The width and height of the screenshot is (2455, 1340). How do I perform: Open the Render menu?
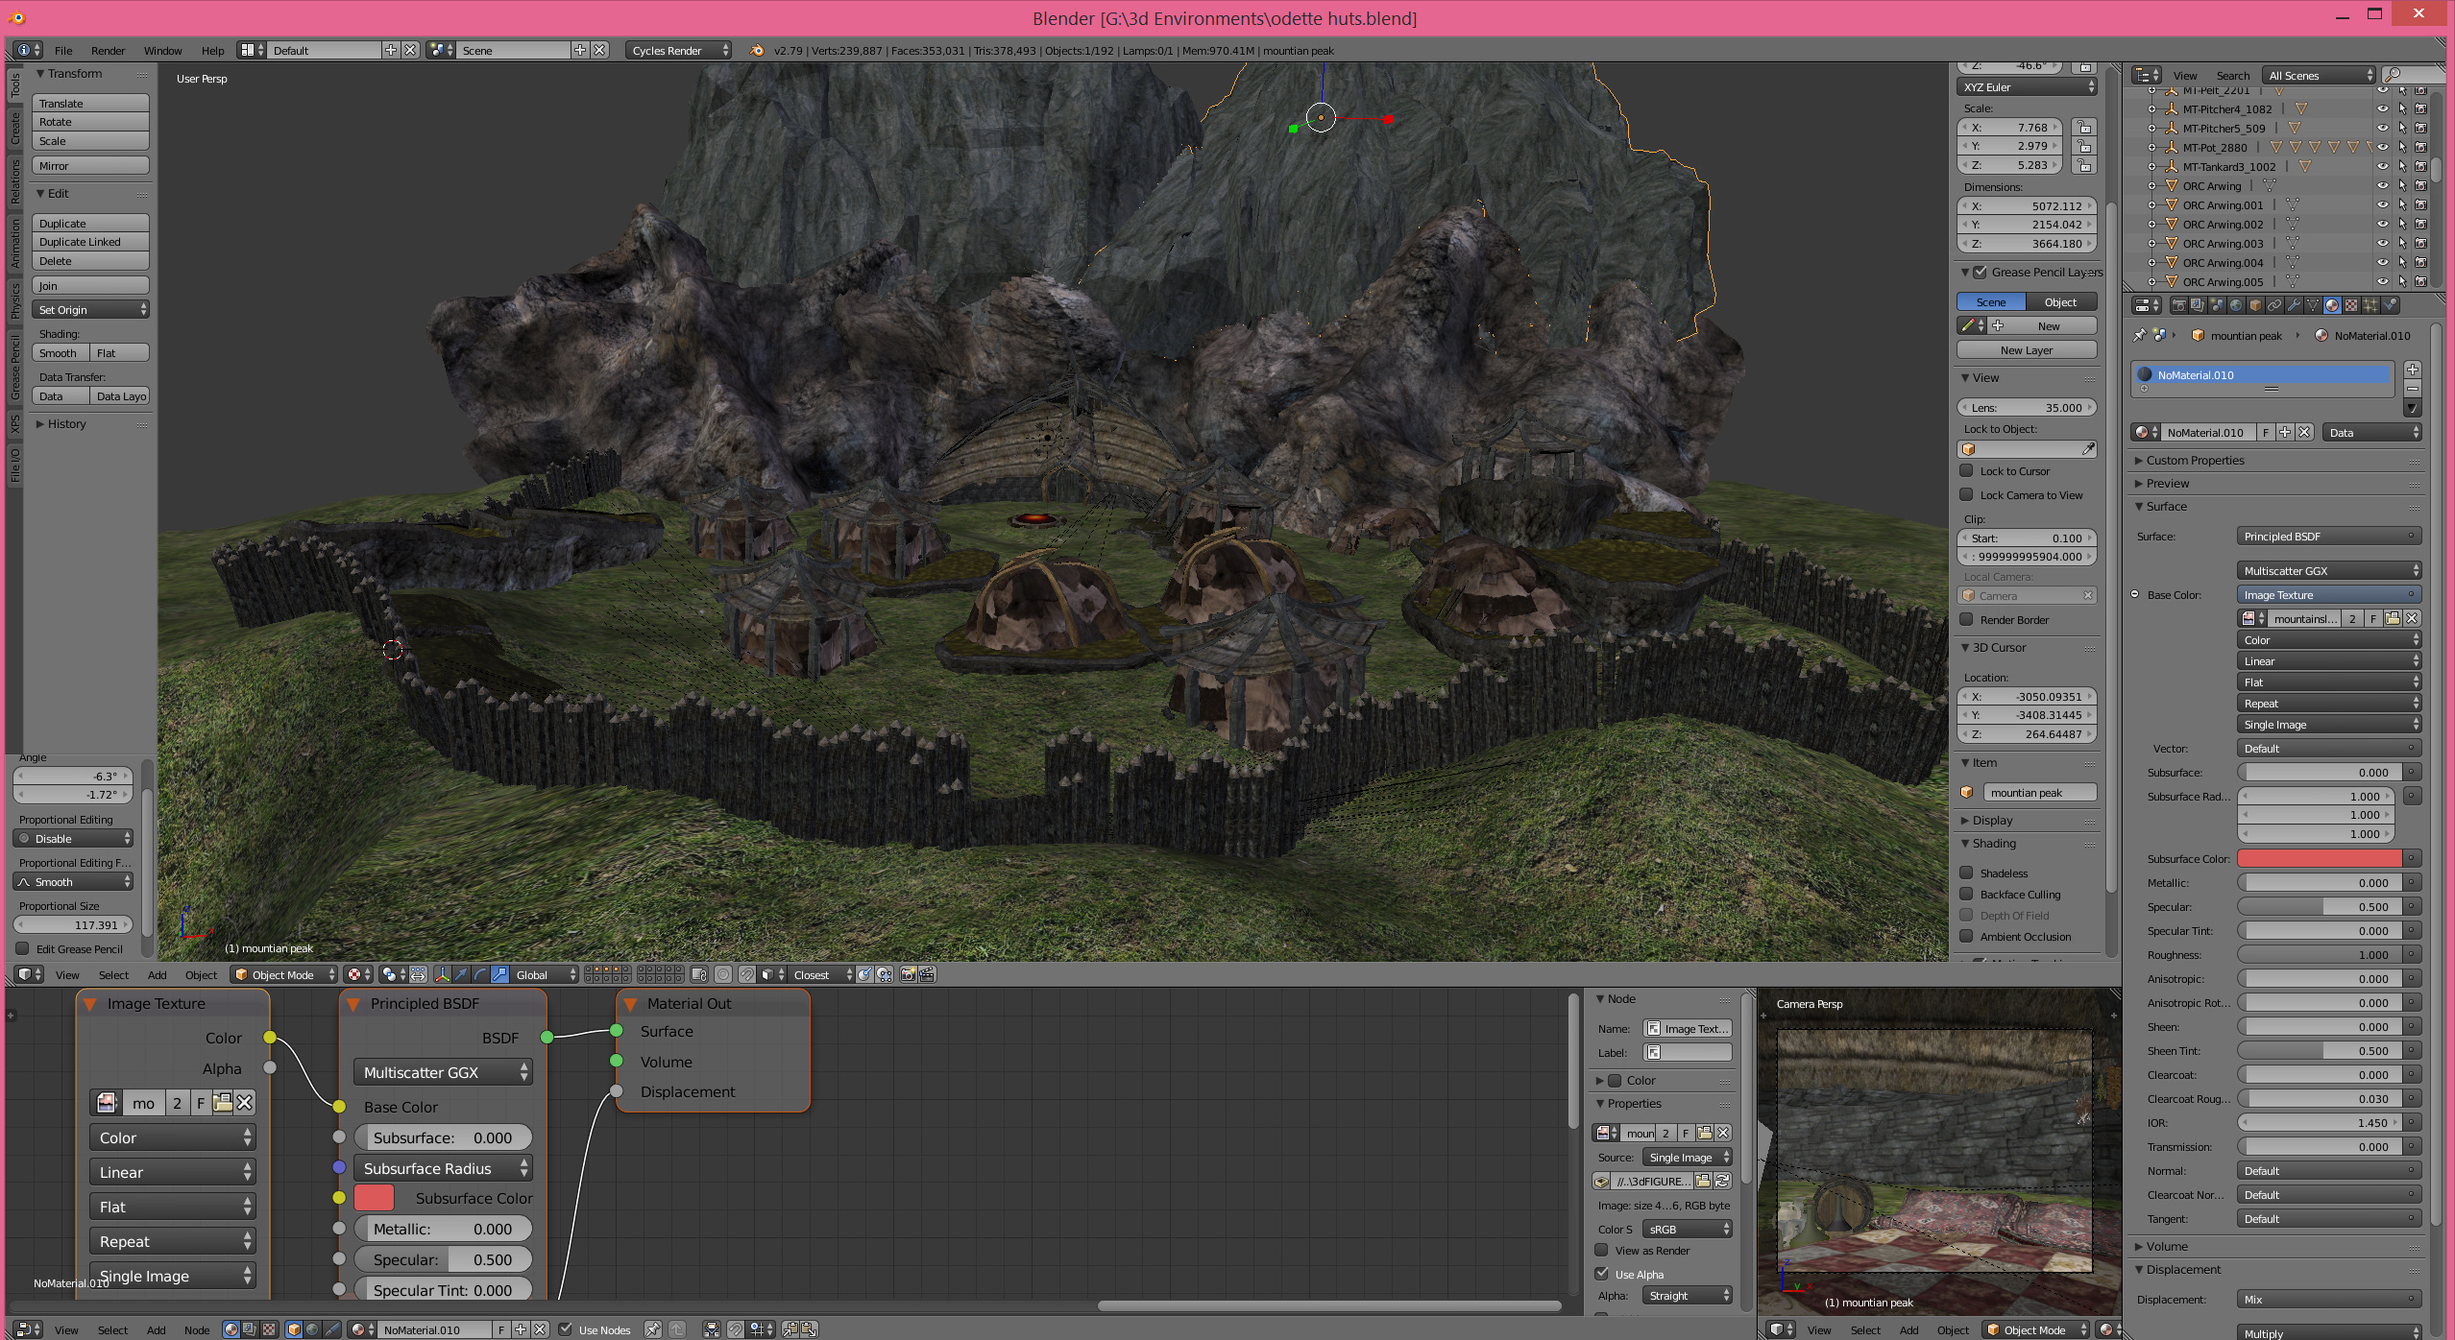tap(108, 51)
